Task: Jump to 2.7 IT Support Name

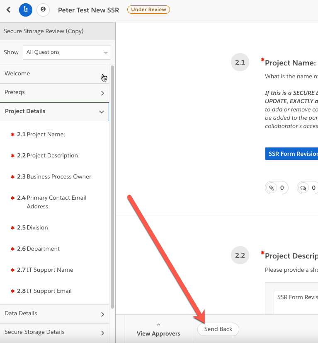Action: point(45,270)
